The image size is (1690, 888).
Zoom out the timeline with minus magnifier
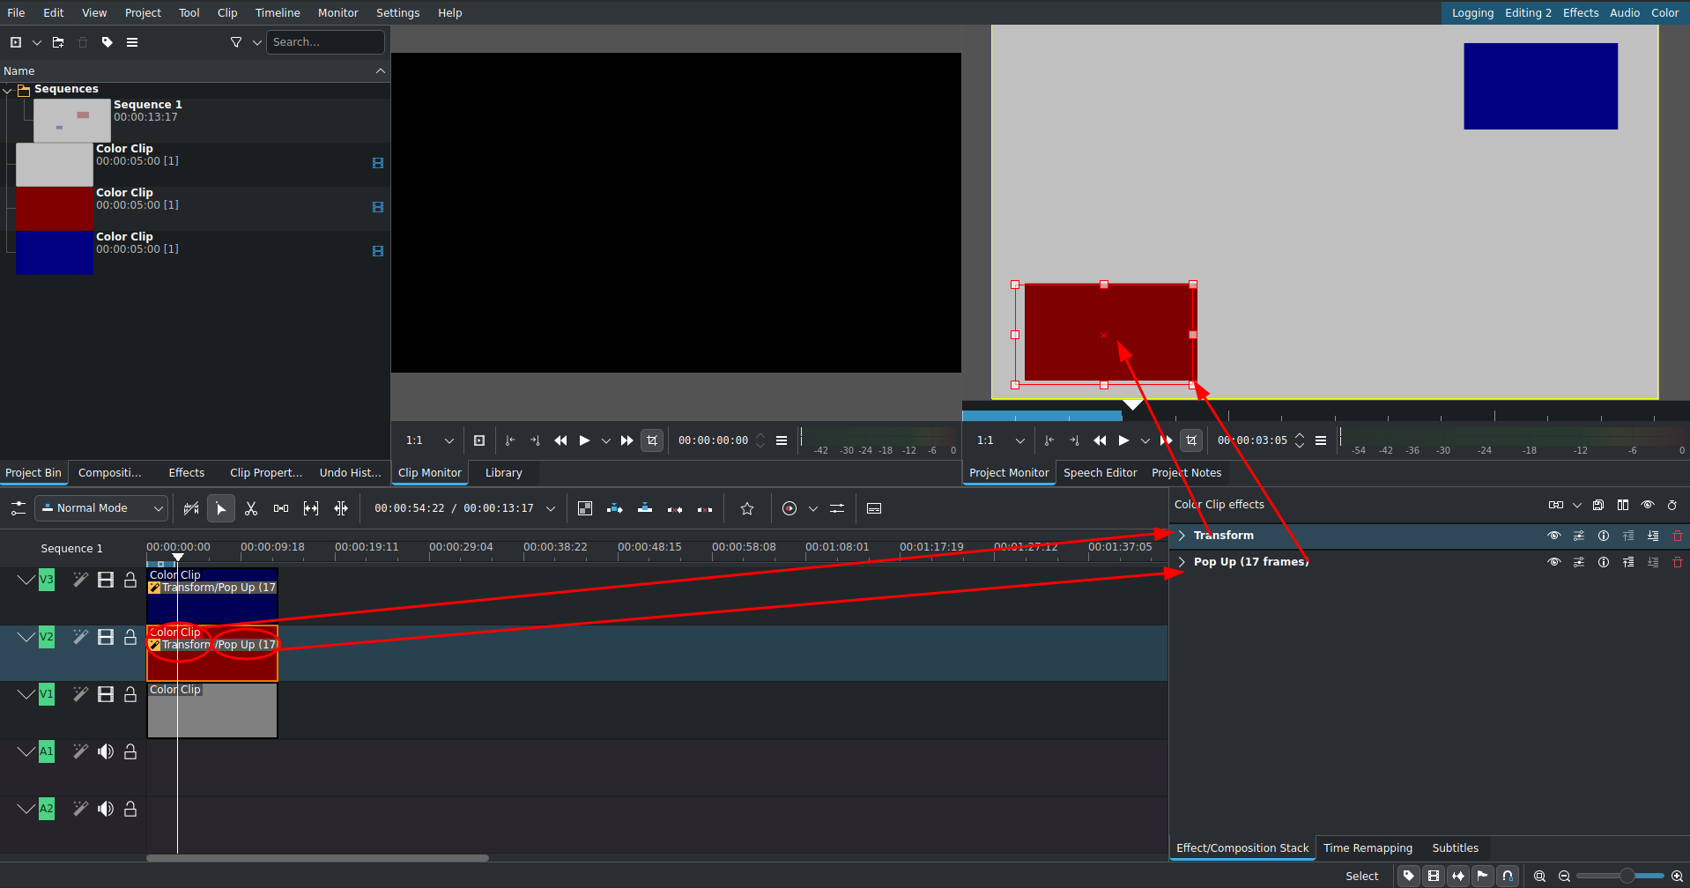click(1565, 876)
